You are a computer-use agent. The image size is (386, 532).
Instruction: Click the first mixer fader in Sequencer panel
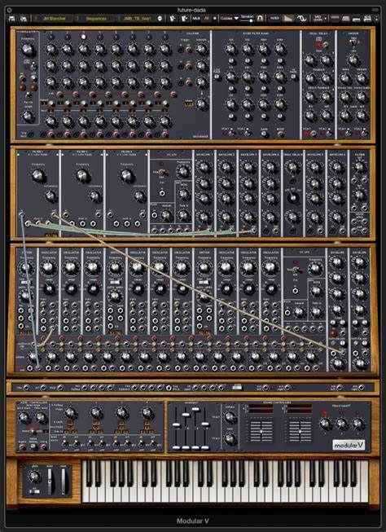tap(176, 425)
